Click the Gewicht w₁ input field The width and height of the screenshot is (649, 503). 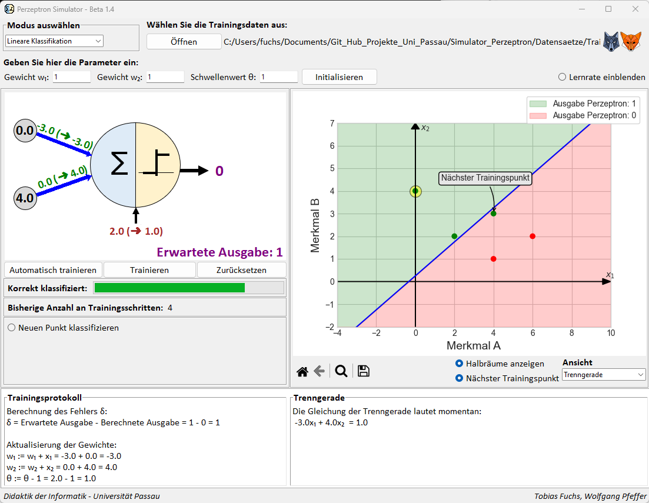[x=72, y=77]
